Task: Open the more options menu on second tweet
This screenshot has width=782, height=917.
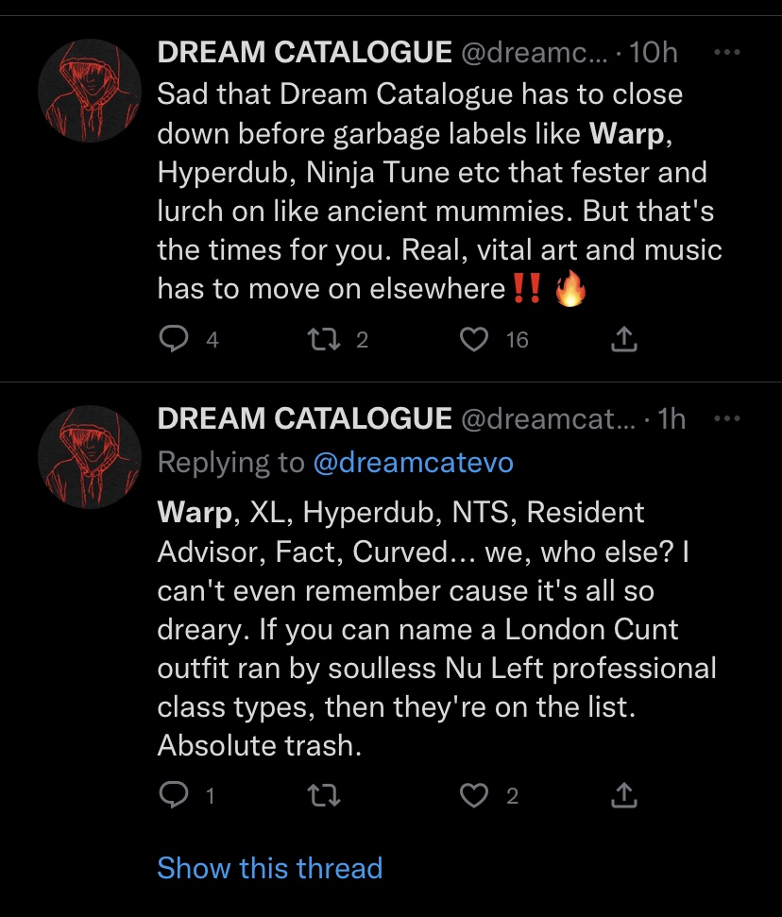Action: (726, 418)
